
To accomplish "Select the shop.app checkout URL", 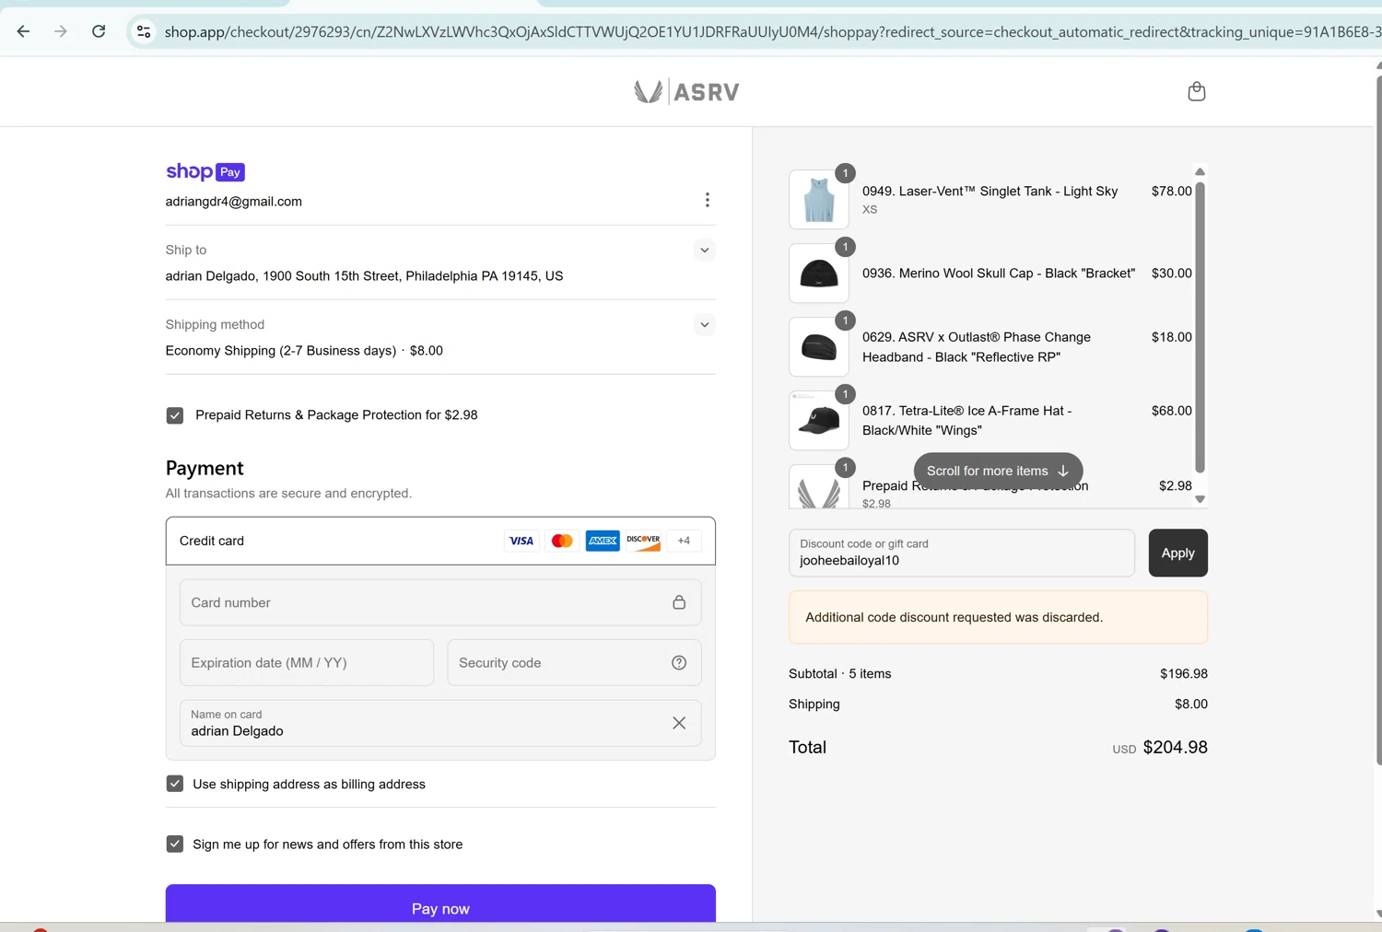I will pyautogui.click(x=772, y=32).
